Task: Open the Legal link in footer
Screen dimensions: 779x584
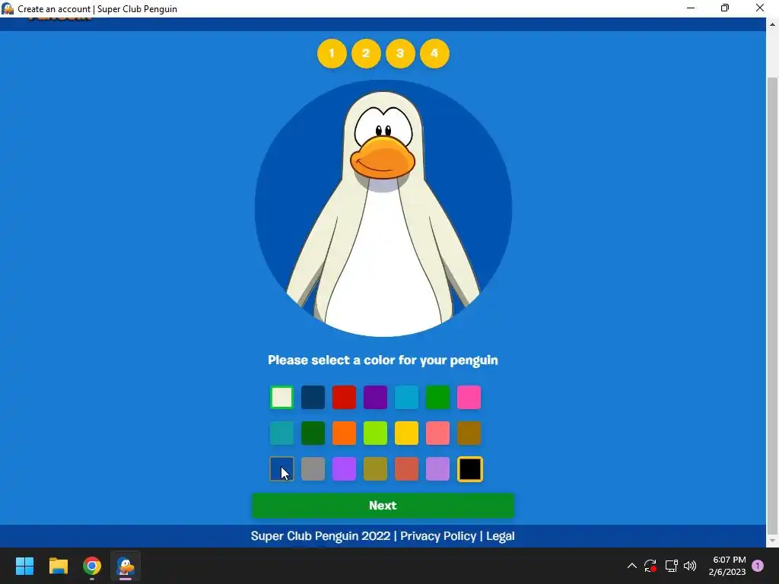Action: [x=501, y=536]
